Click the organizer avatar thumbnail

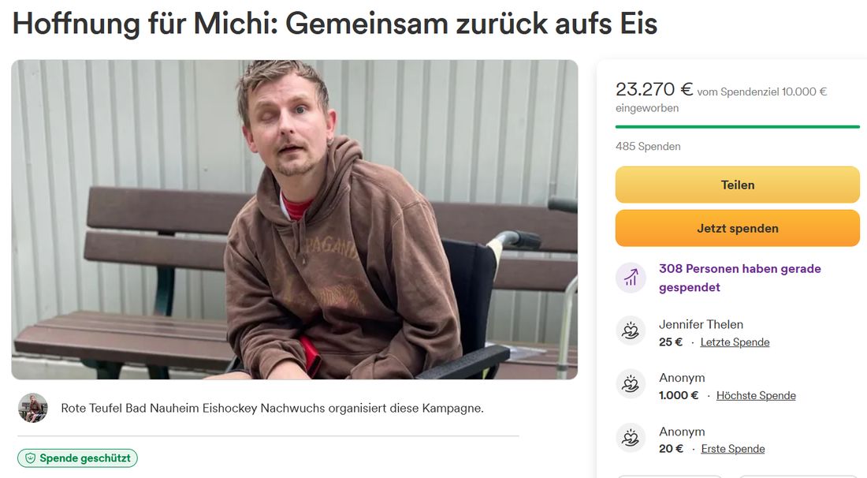tap(32, 409)
